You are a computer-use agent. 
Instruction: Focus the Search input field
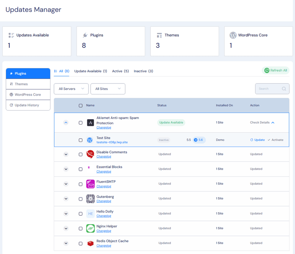272,89
